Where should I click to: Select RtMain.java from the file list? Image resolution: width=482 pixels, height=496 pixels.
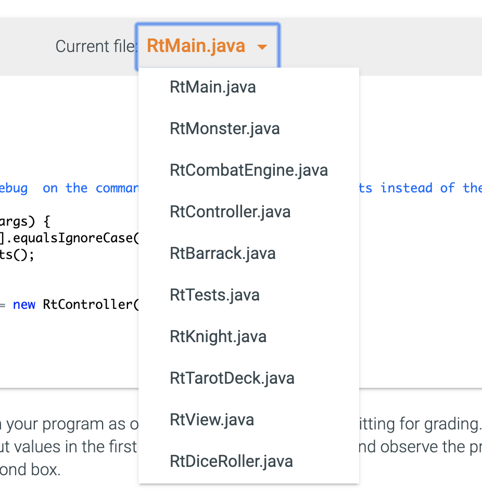click(x=213, y=87)
